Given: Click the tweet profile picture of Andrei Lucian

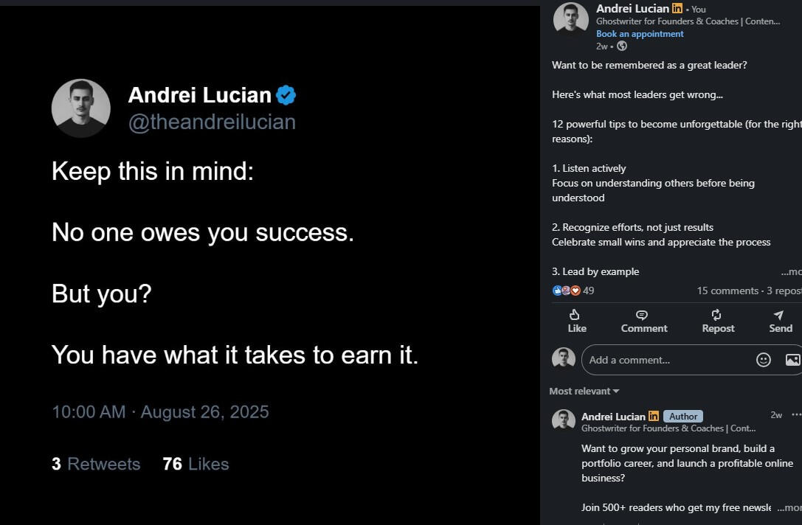Looking at the screenshot, I should point(81,108).
